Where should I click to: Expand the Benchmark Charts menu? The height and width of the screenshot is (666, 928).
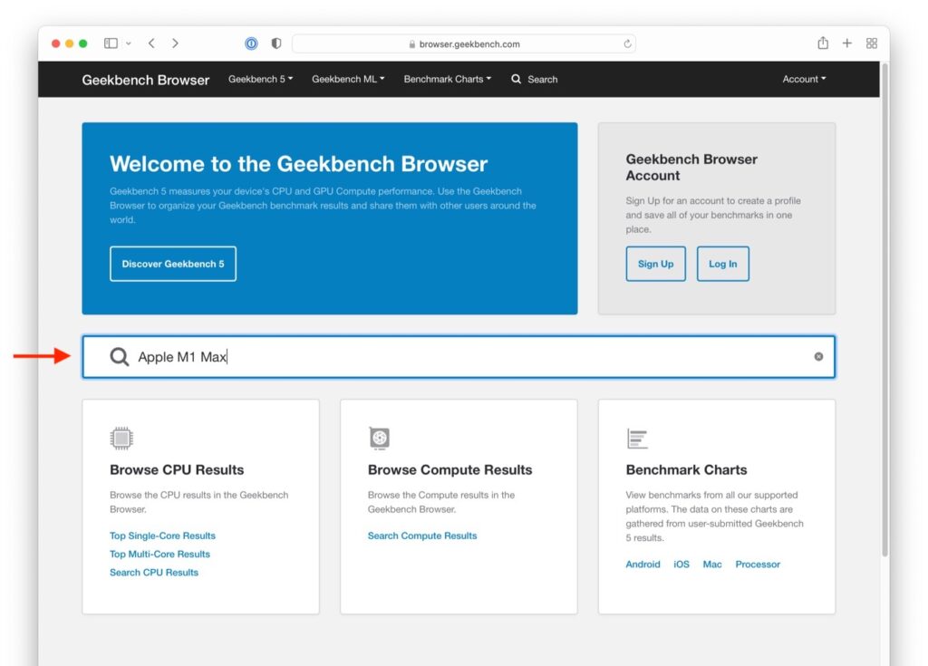(447, 80)
